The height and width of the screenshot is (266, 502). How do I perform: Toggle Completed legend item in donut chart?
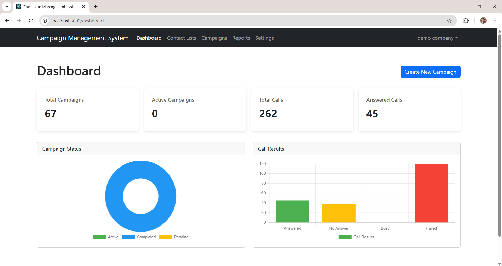click(139, 237)
